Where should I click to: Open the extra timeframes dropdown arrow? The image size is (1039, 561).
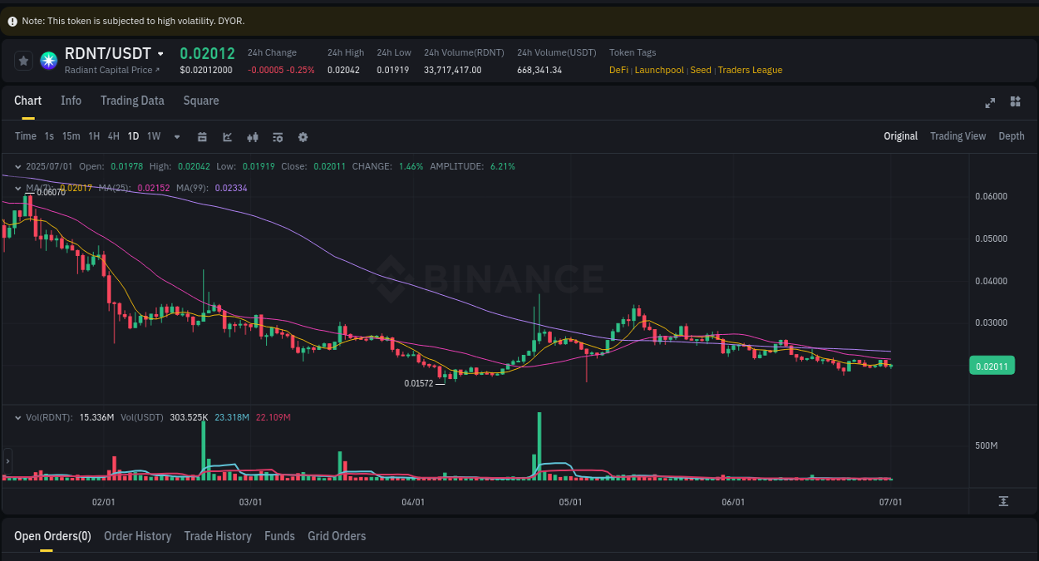point(176,136)
